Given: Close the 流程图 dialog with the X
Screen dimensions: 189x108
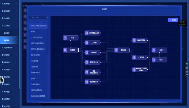Looking at the screenshot, I should point(179,9).
